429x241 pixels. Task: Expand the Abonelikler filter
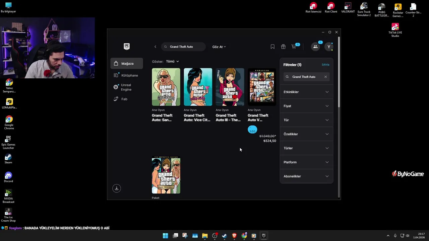(306, 176)
